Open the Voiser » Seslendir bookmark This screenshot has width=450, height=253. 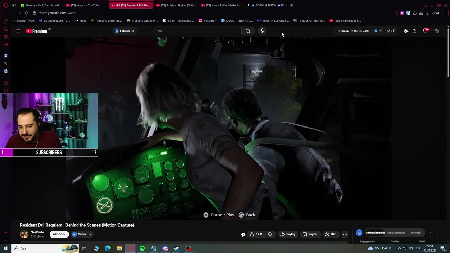(x=272, y=21)
